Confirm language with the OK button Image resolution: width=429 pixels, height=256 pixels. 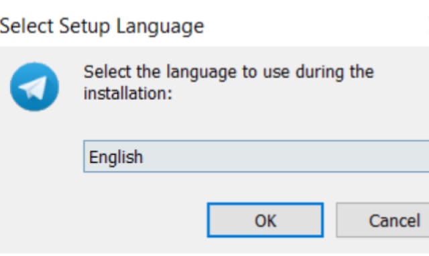tap(265, 220)
